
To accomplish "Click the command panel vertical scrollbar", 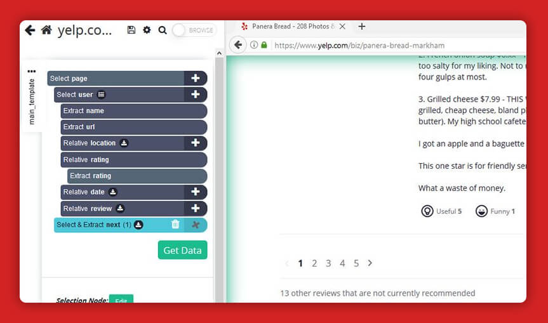I will 219,180.
